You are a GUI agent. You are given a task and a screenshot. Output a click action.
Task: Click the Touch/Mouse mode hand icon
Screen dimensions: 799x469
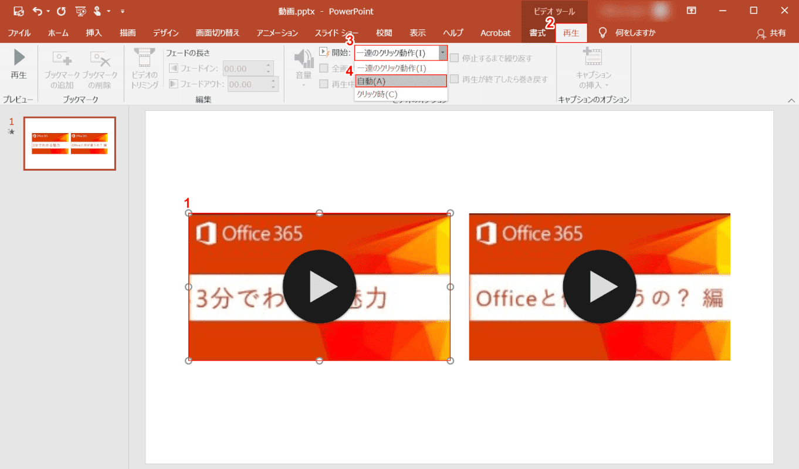[97, 11]
